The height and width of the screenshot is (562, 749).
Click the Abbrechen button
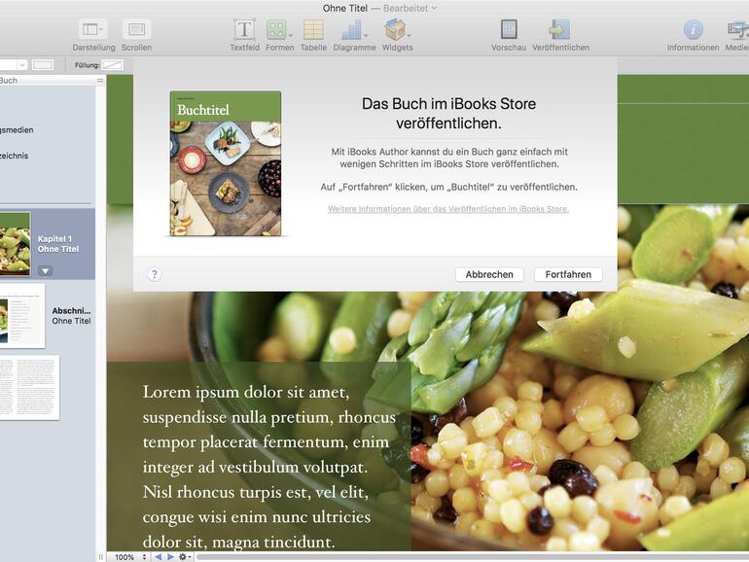[489, 274]
